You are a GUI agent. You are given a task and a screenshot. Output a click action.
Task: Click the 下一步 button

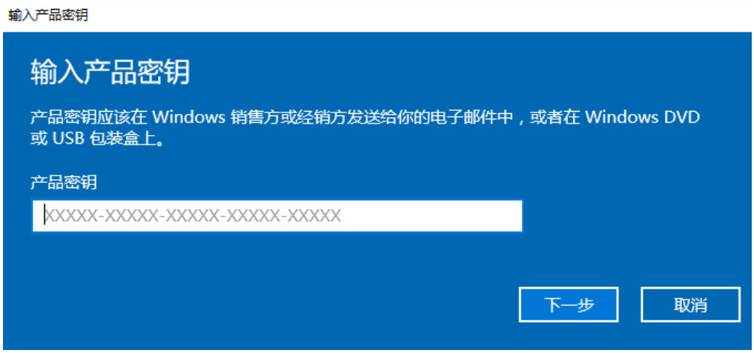568,304
